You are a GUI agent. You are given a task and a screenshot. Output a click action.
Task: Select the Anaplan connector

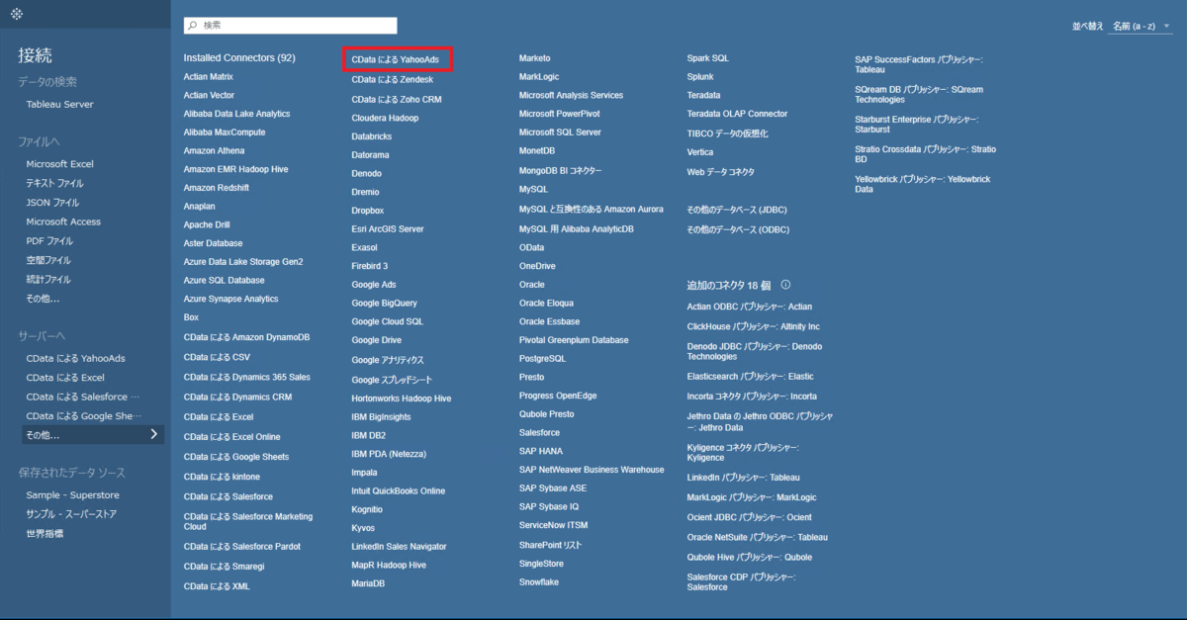[199, 207]
